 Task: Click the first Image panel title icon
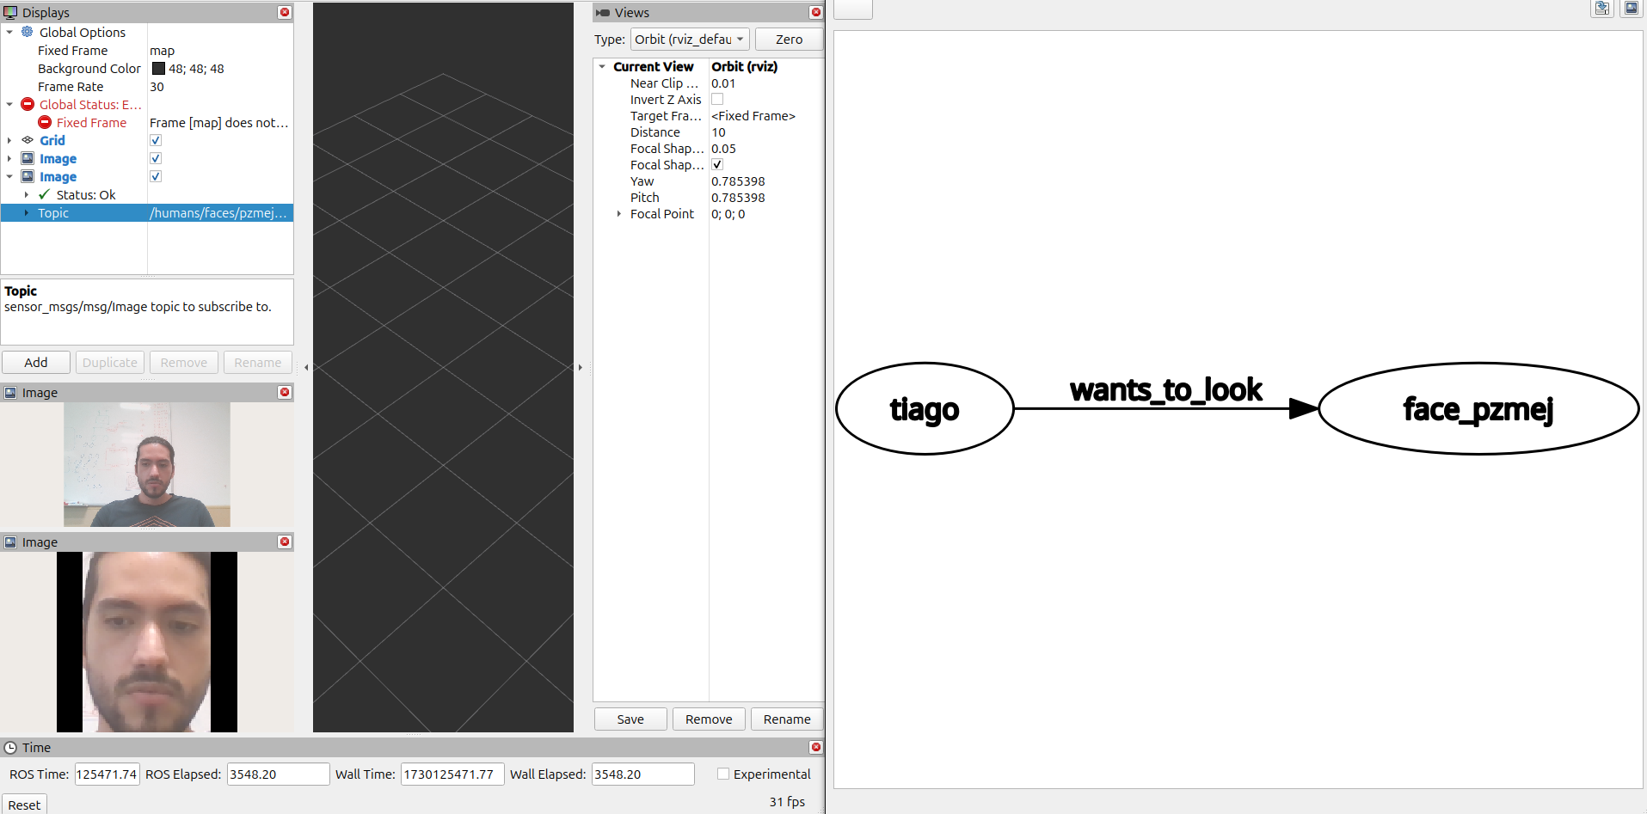(10, 393)
